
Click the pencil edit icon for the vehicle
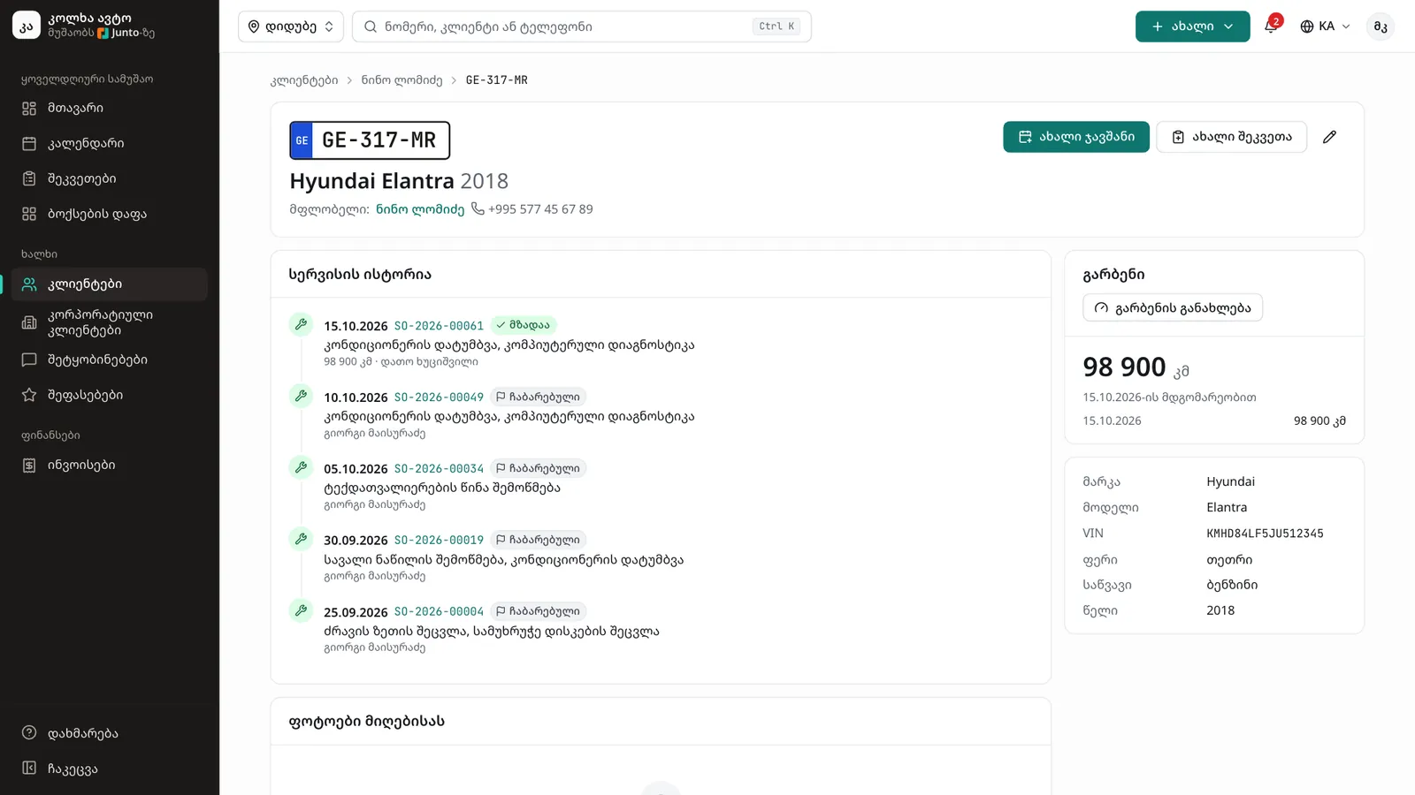1329,137
